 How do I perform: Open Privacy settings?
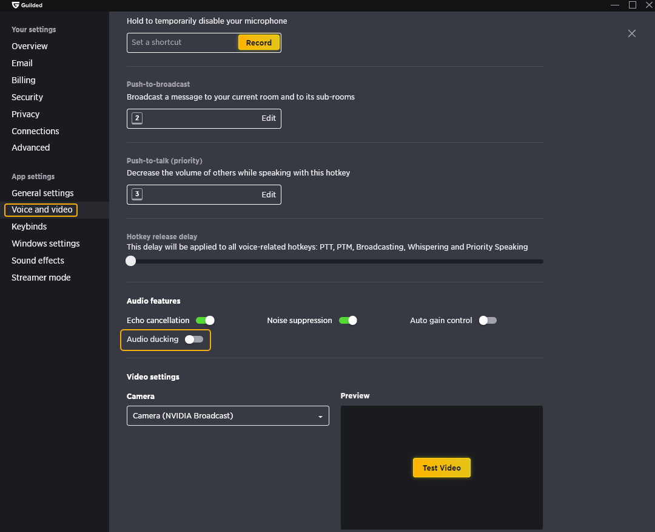tap(25, 114)
